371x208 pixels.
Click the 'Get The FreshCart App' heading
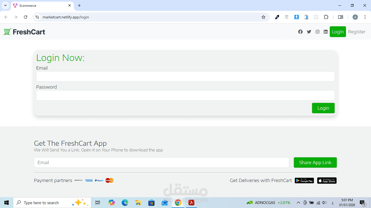pos(70,143)
